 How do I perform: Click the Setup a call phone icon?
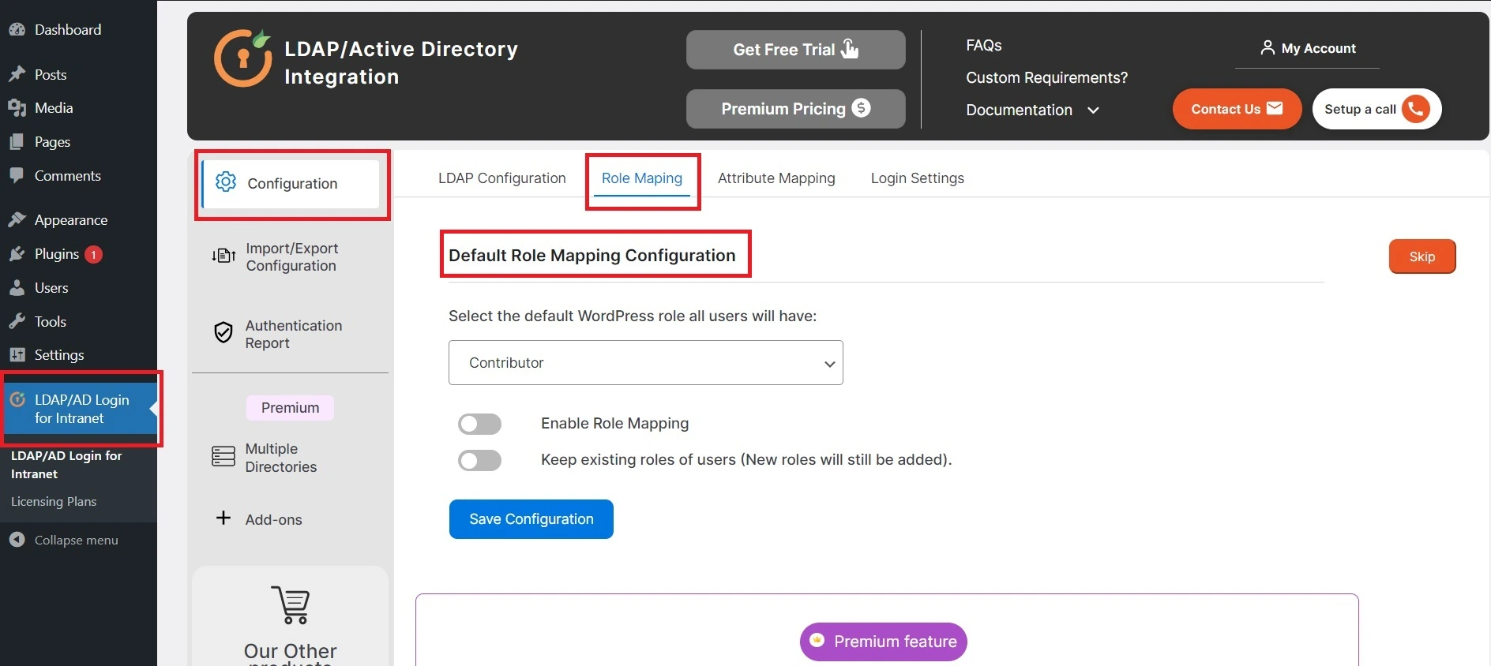point(1416,109)
